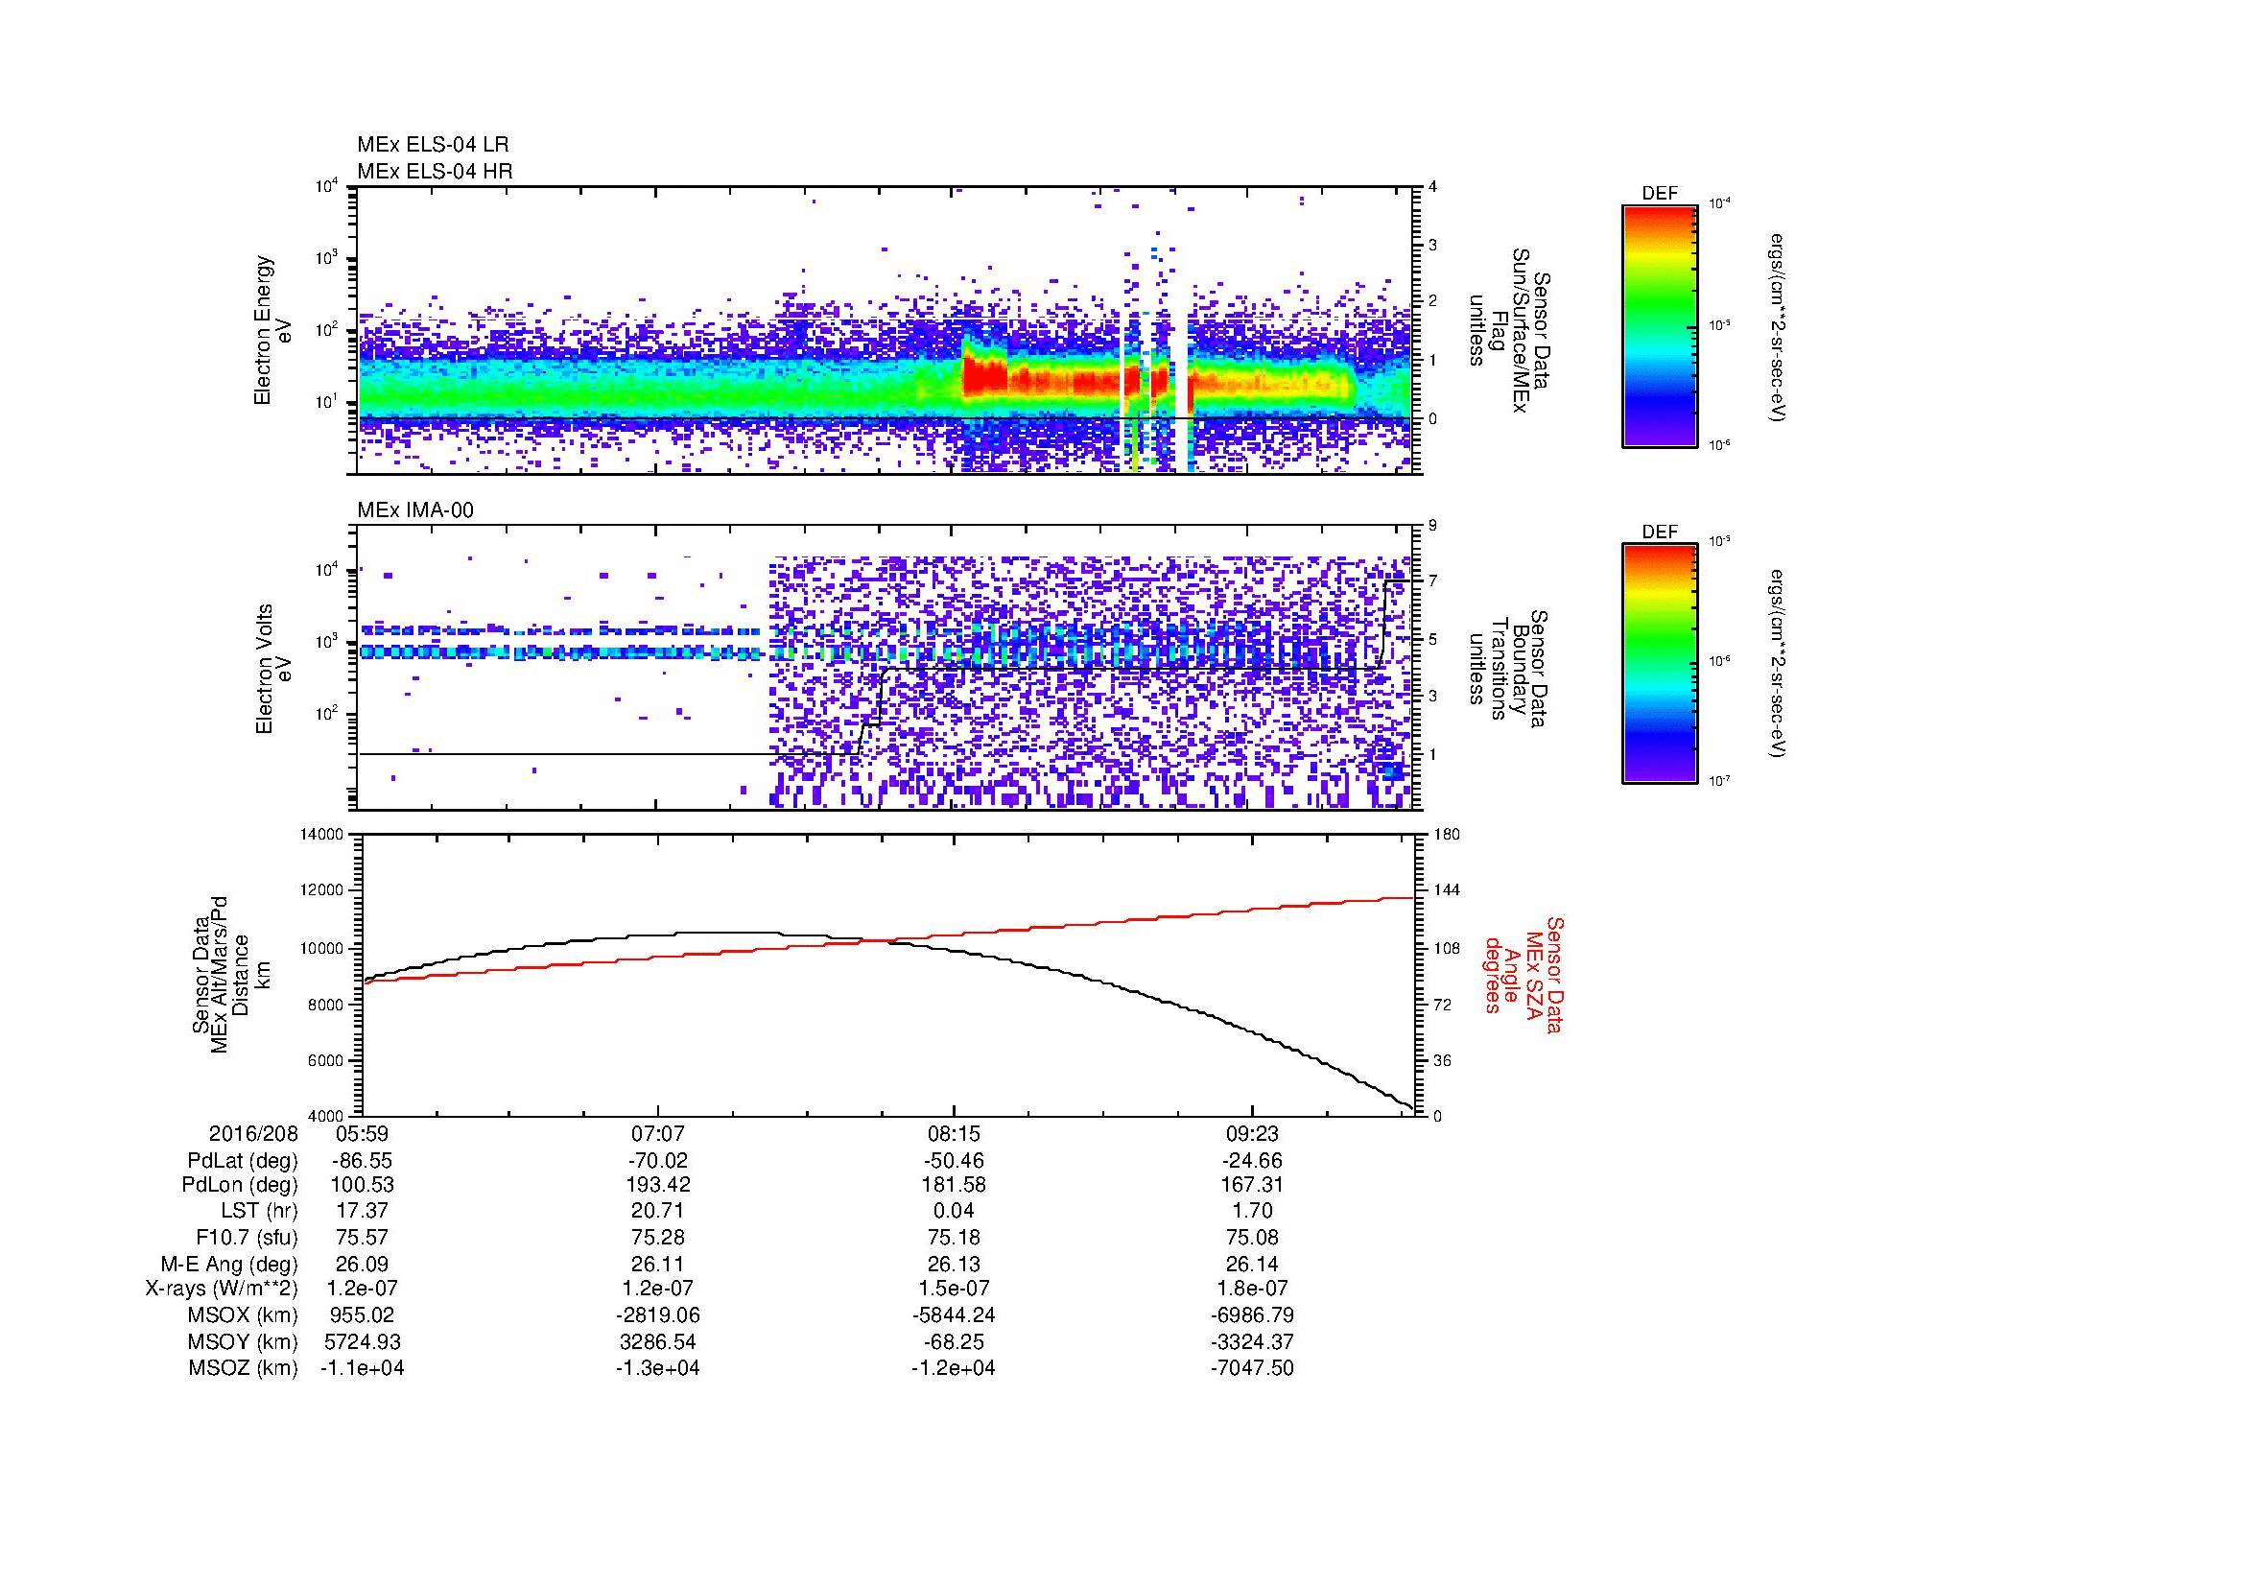Click the time tick label '05:59'
This screenshot has height=1586, width=2244.
(362, 1133)
